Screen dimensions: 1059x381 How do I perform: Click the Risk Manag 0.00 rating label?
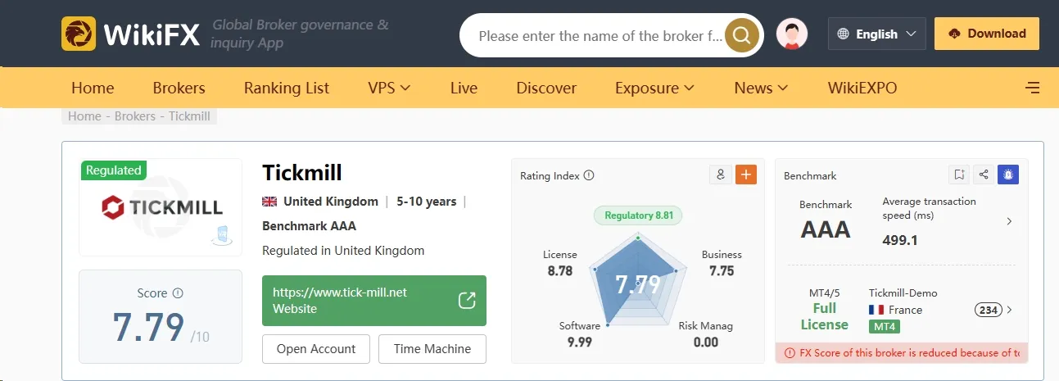(706, 334)
